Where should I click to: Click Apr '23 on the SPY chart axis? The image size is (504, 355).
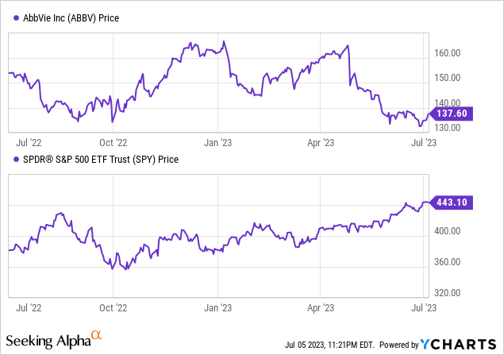(321, 305)
